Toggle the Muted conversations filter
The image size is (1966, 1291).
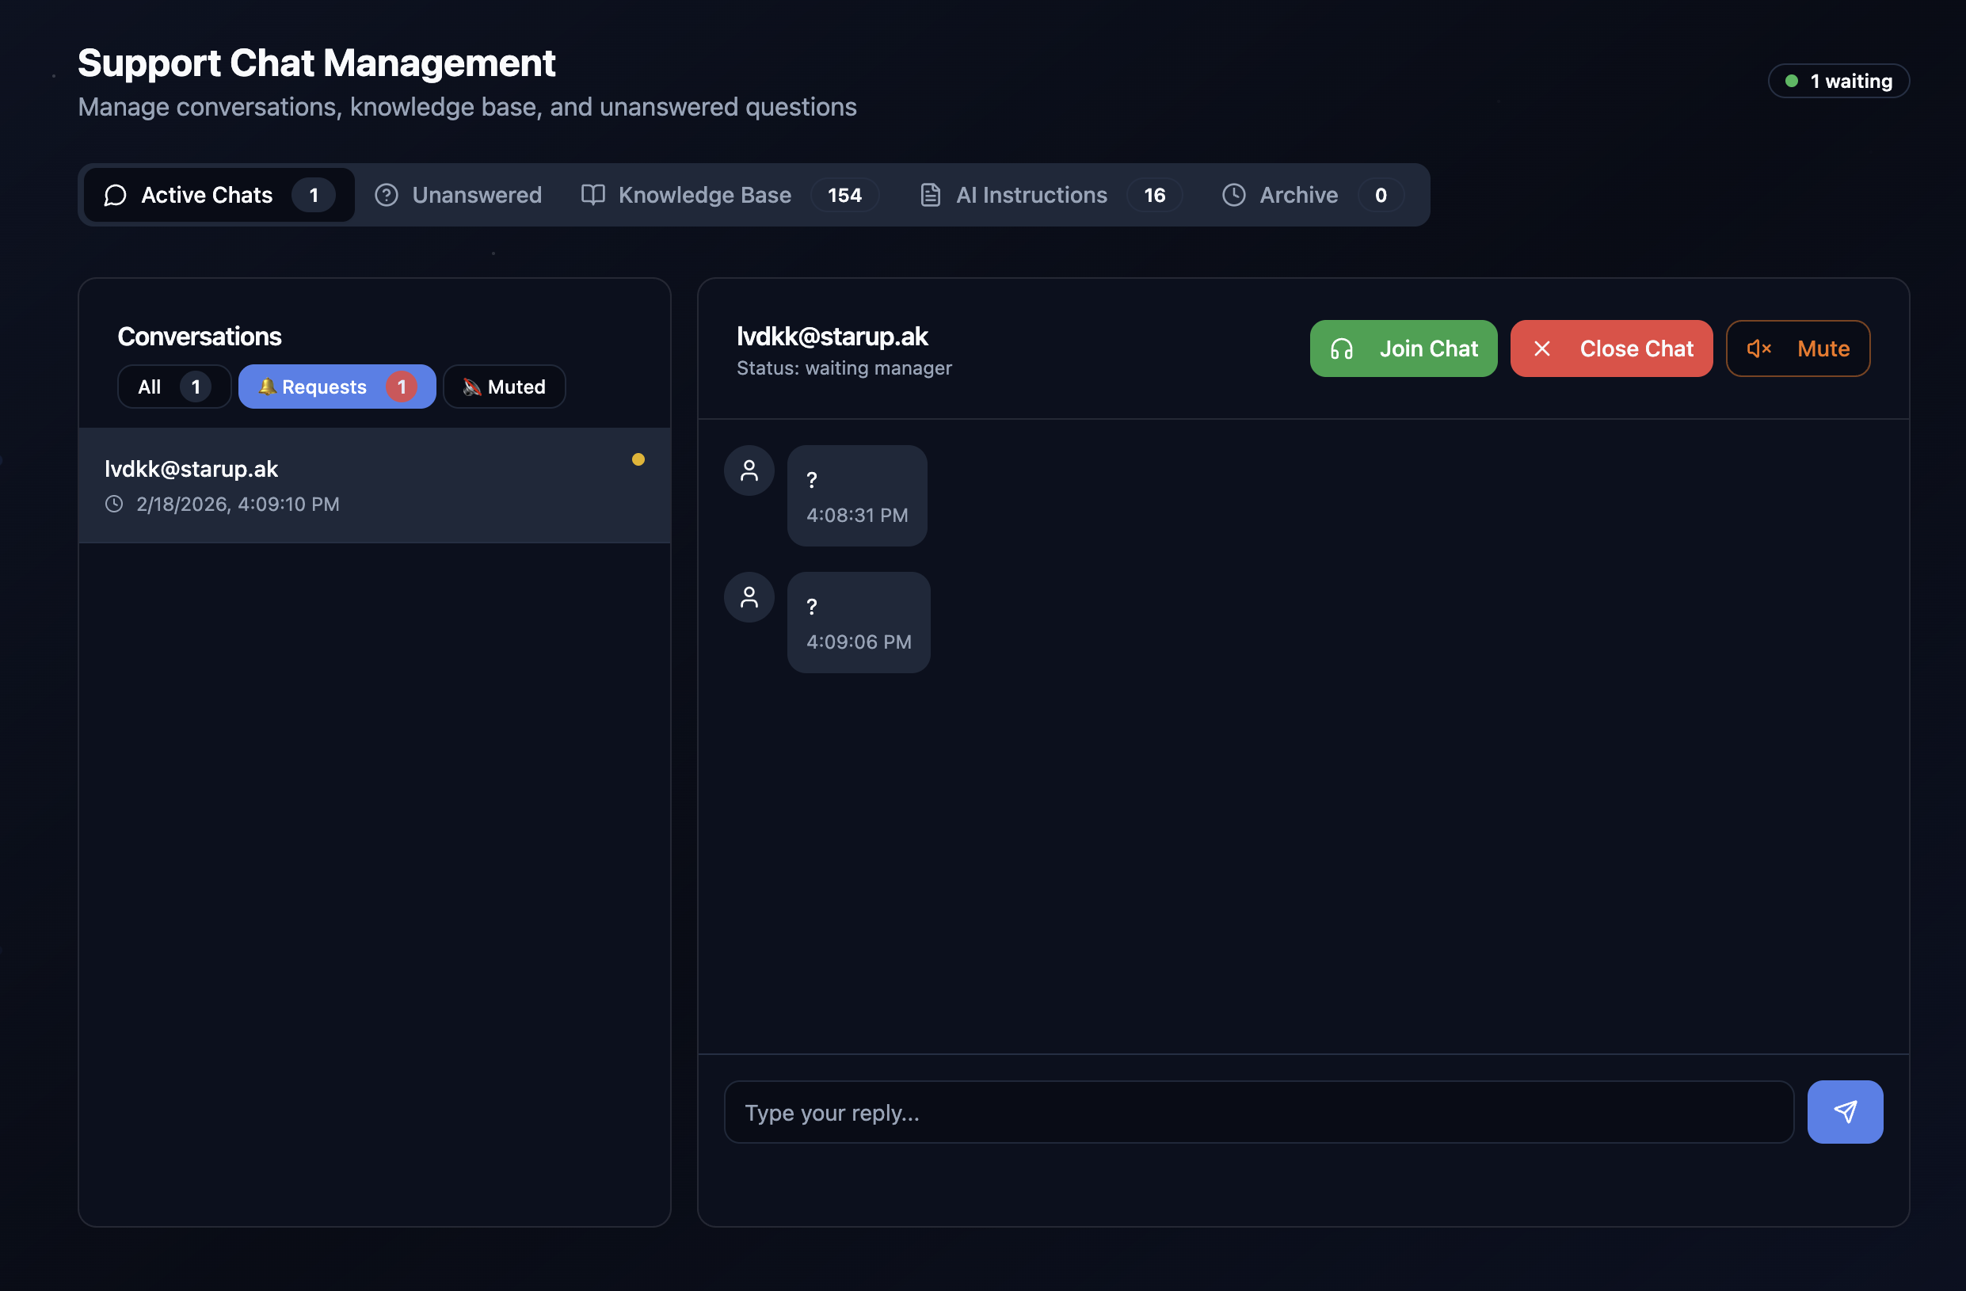[504, 387]
